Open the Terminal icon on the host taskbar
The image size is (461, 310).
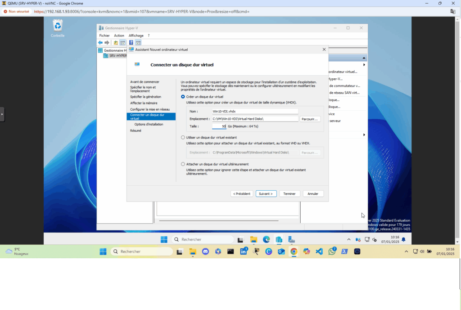230,252
